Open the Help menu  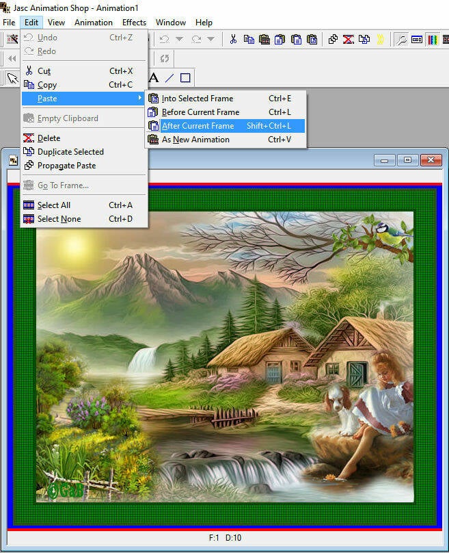click(204, 22)
